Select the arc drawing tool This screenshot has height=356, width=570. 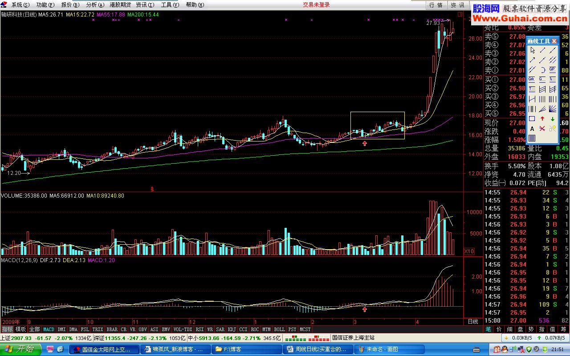pyautogui.click(x=542, y=70)
